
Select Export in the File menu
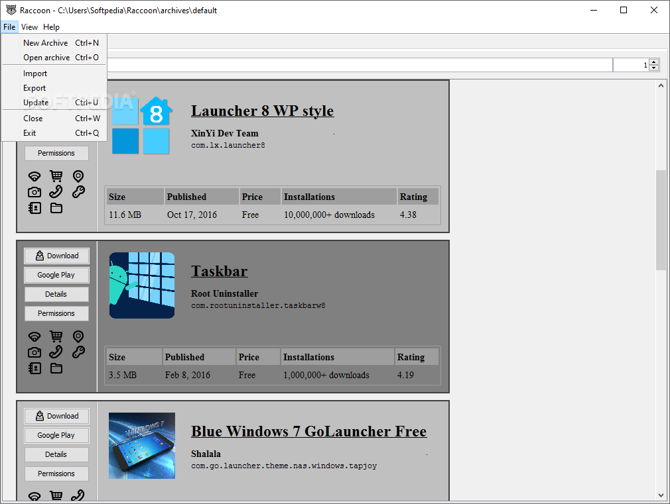coord(54,88)
